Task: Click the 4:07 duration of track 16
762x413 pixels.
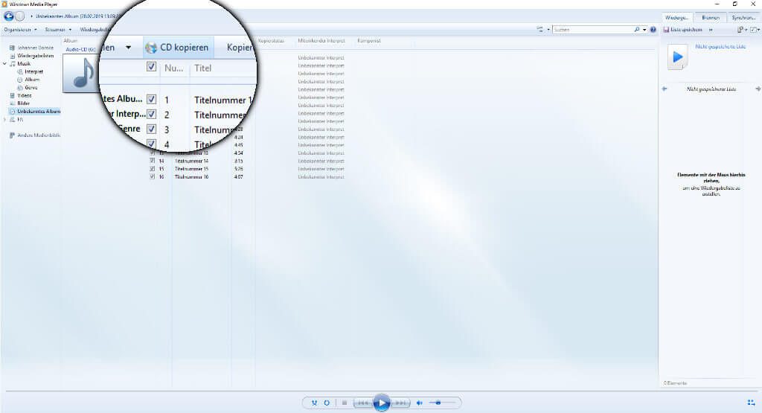Action: coord(238,177)
